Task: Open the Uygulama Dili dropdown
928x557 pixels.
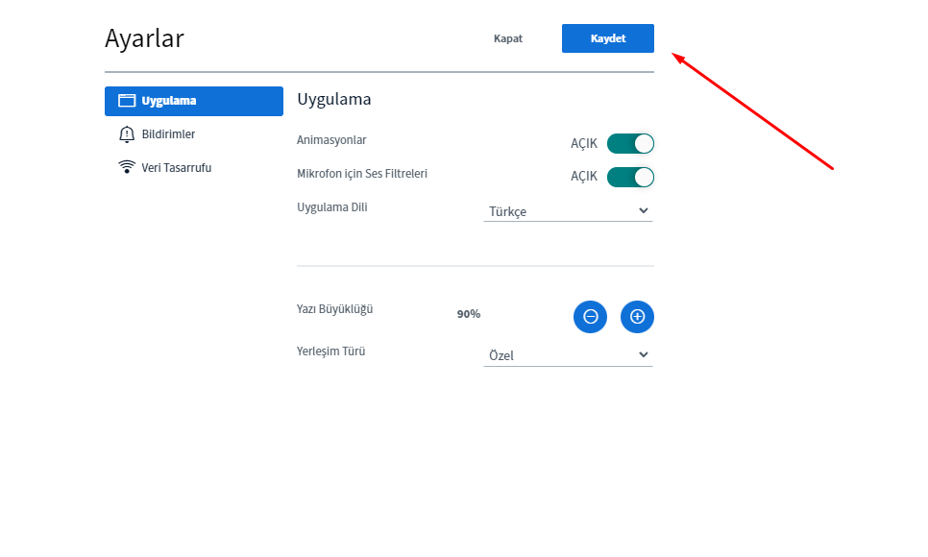Action: [568, 211]
